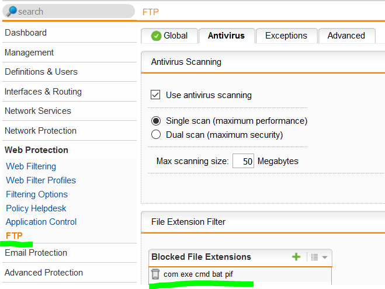The height and width of the screenshot is (289, 385).
Task: Add a blocked file extension with plus icon
Action: coord(296,257)
